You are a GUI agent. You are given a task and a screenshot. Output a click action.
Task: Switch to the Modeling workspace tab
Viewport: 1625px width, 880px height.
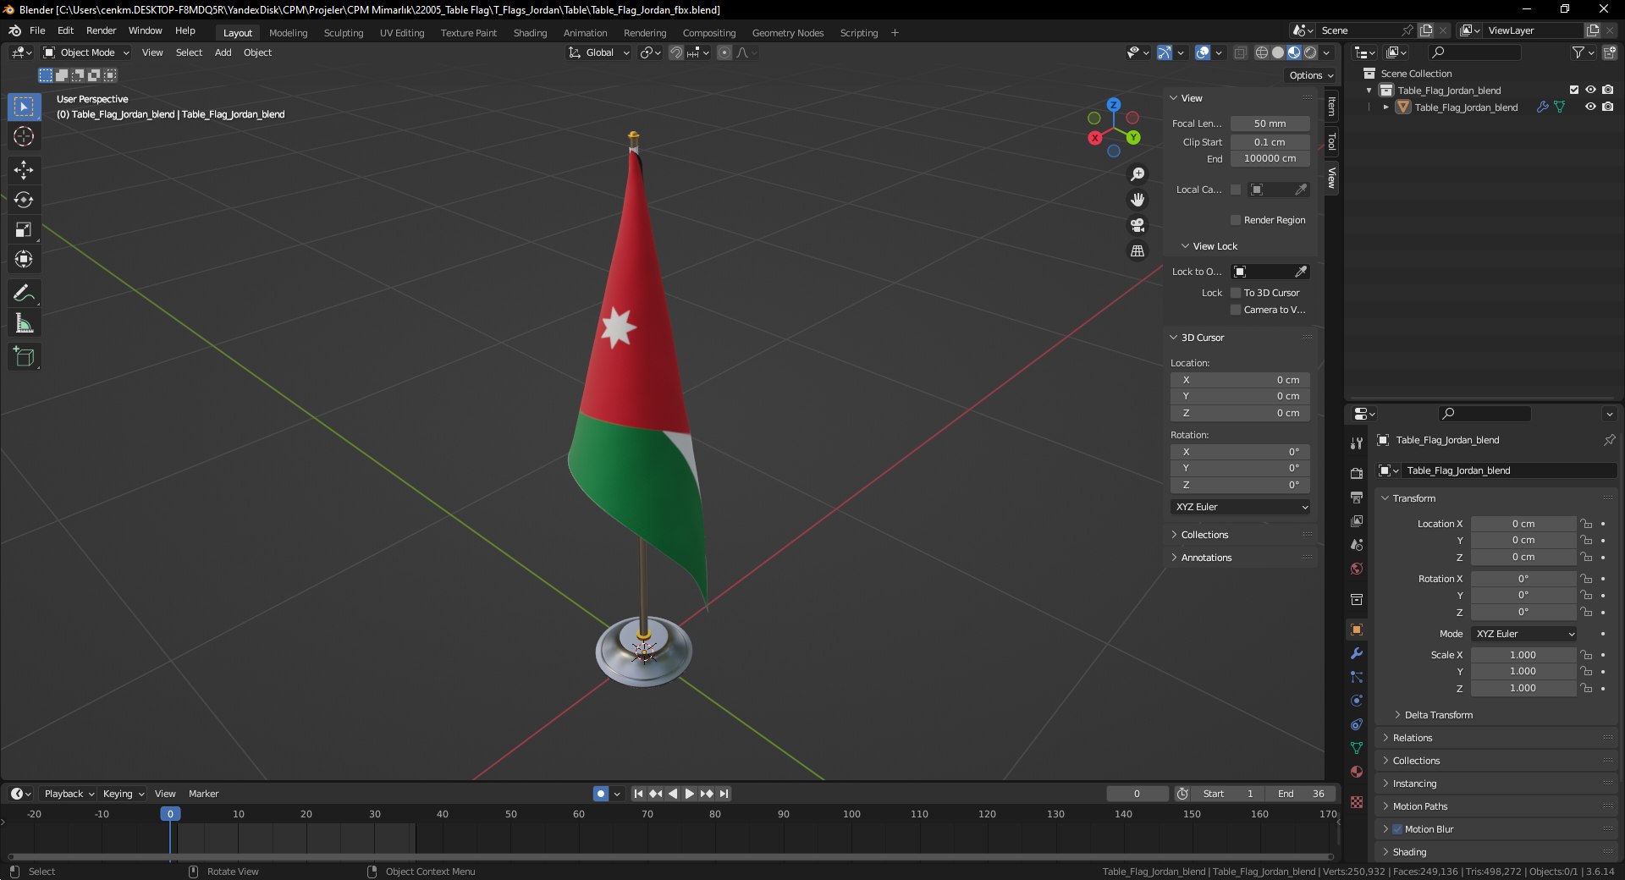pyautogui.click(x=288, y=33)
